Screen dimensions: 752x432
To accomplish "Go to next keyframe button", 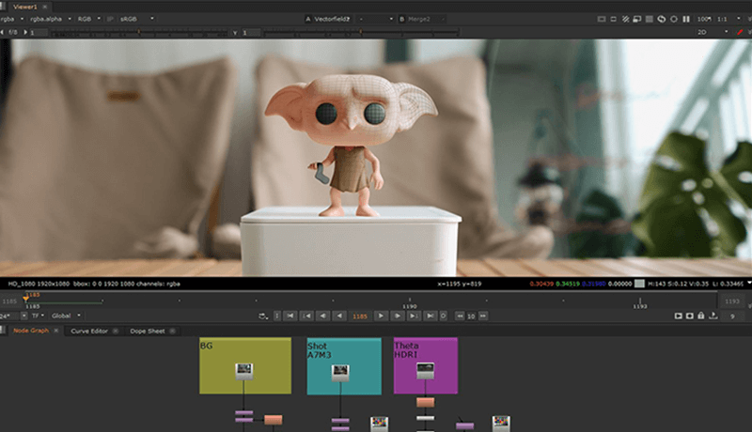I will (x=414, y=316).
